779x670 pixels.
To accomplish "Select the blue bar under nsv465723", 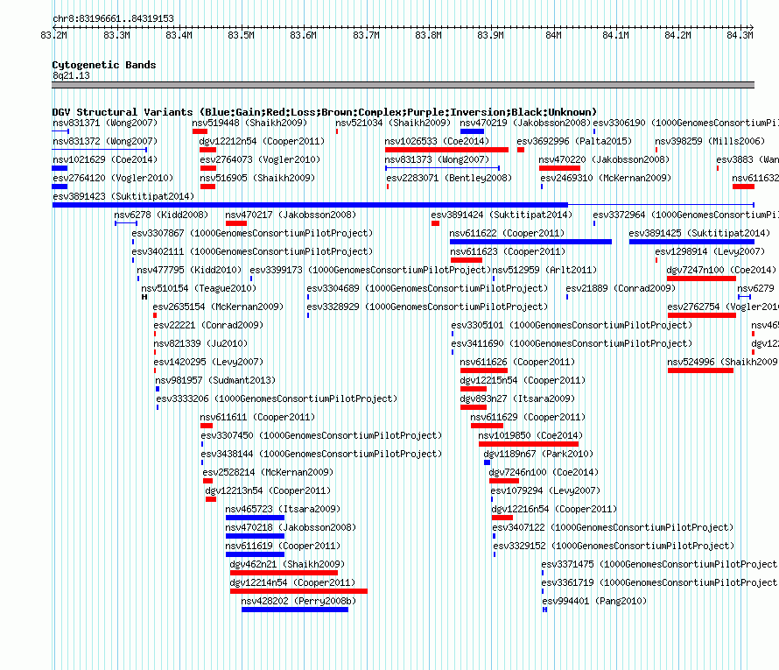I will pyautogui.click(x=255, y=518).
